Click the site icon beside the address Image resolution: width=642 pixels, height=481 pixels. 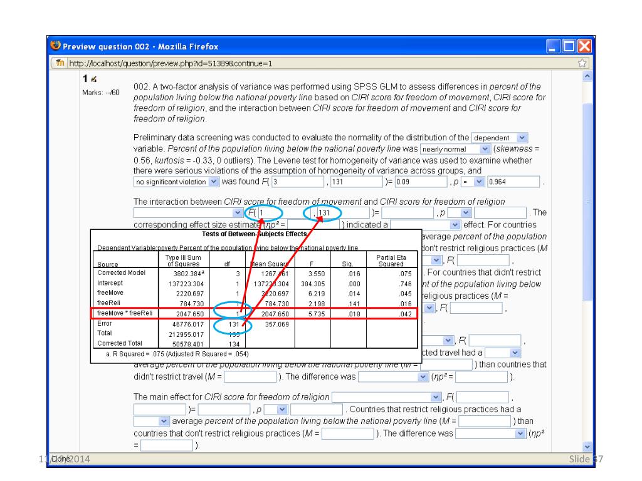point(60,63)
